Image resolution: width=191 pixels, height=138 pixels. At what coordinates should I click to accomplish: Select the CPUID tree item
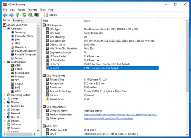point(19,69)
